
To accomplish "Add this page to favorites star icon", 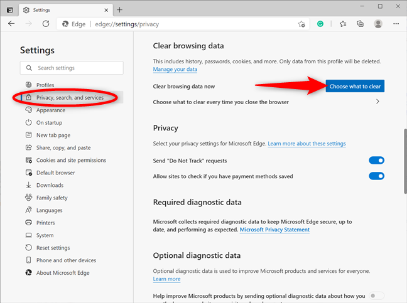I will tap(301, 24).
